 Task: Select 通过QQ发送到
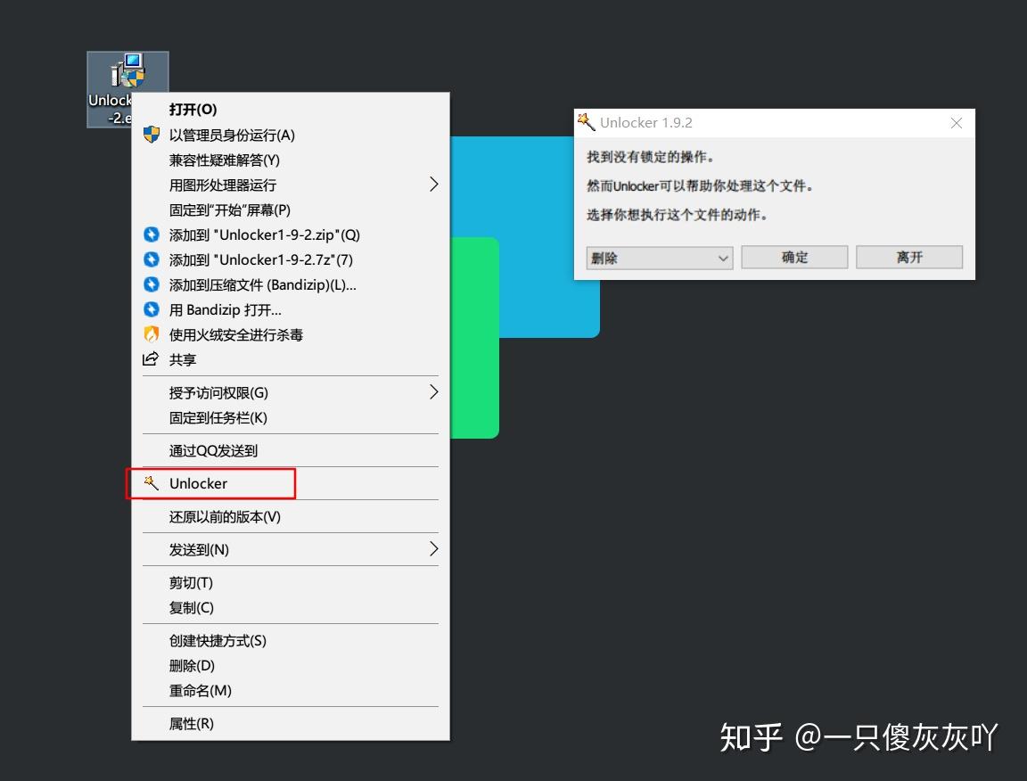point(291,450)
